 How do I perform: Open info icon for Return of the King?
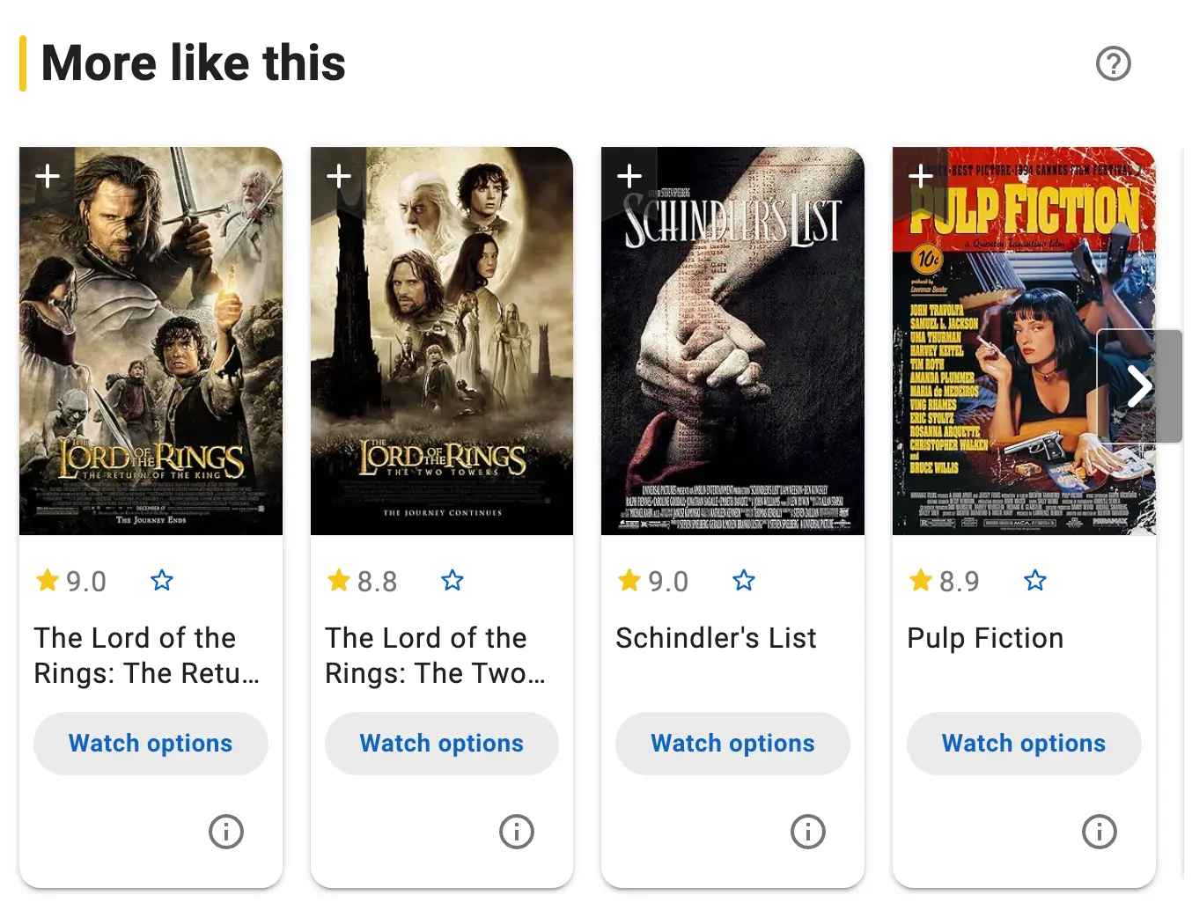[x=226, y=831]
